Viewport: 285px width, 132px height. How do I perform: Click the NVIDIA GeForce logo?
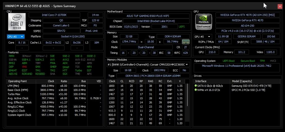tap(203, 22)
